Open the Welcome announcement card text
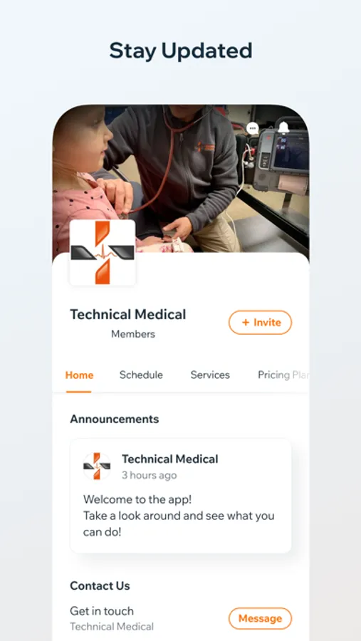 [x=179, y=516]
